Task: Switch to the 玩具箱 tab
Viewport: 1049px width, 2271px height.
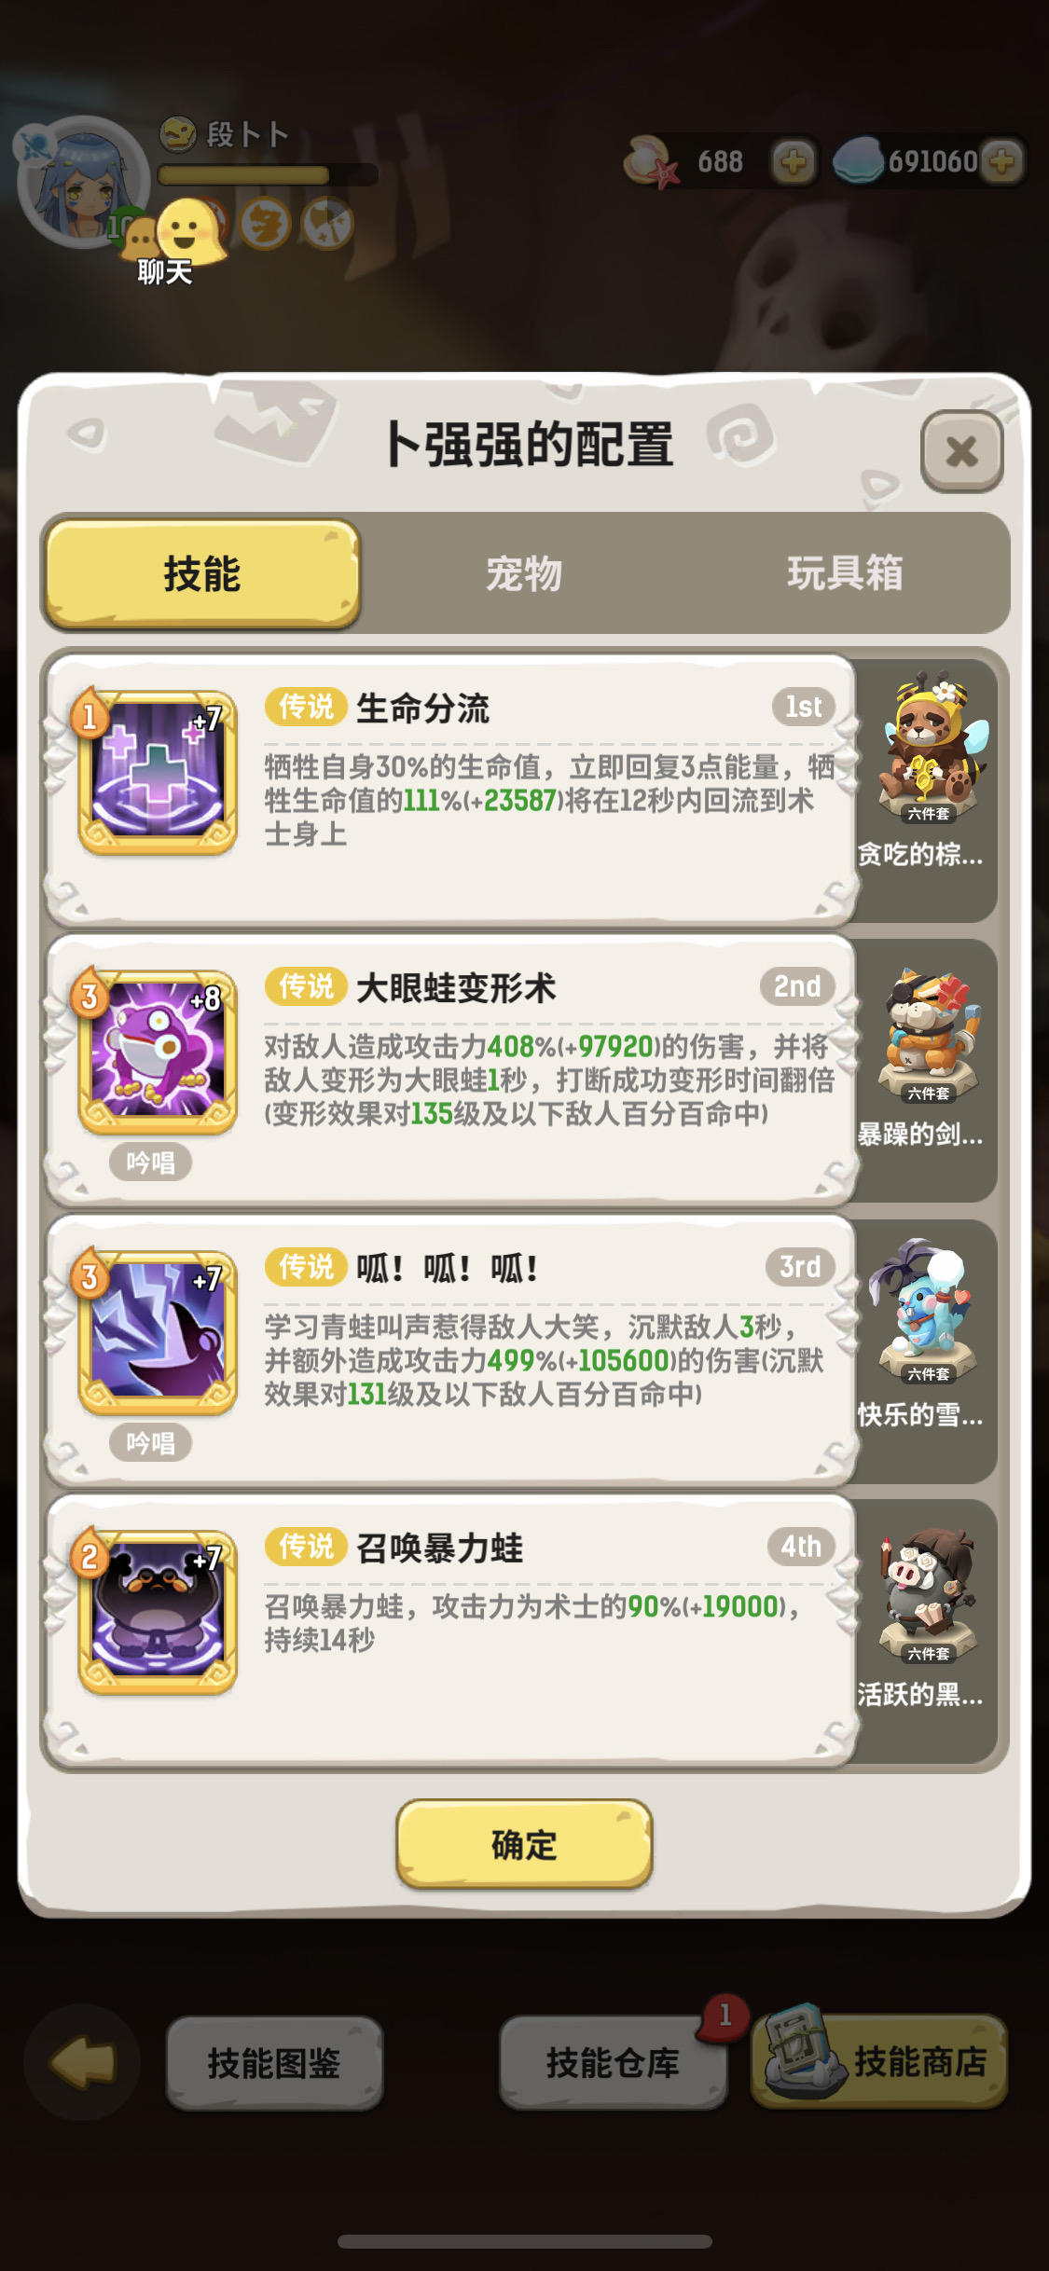Action: coord(845,573)
